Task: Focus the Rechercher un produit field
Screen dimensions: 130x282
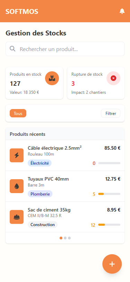Action: (x=65, y=49)
